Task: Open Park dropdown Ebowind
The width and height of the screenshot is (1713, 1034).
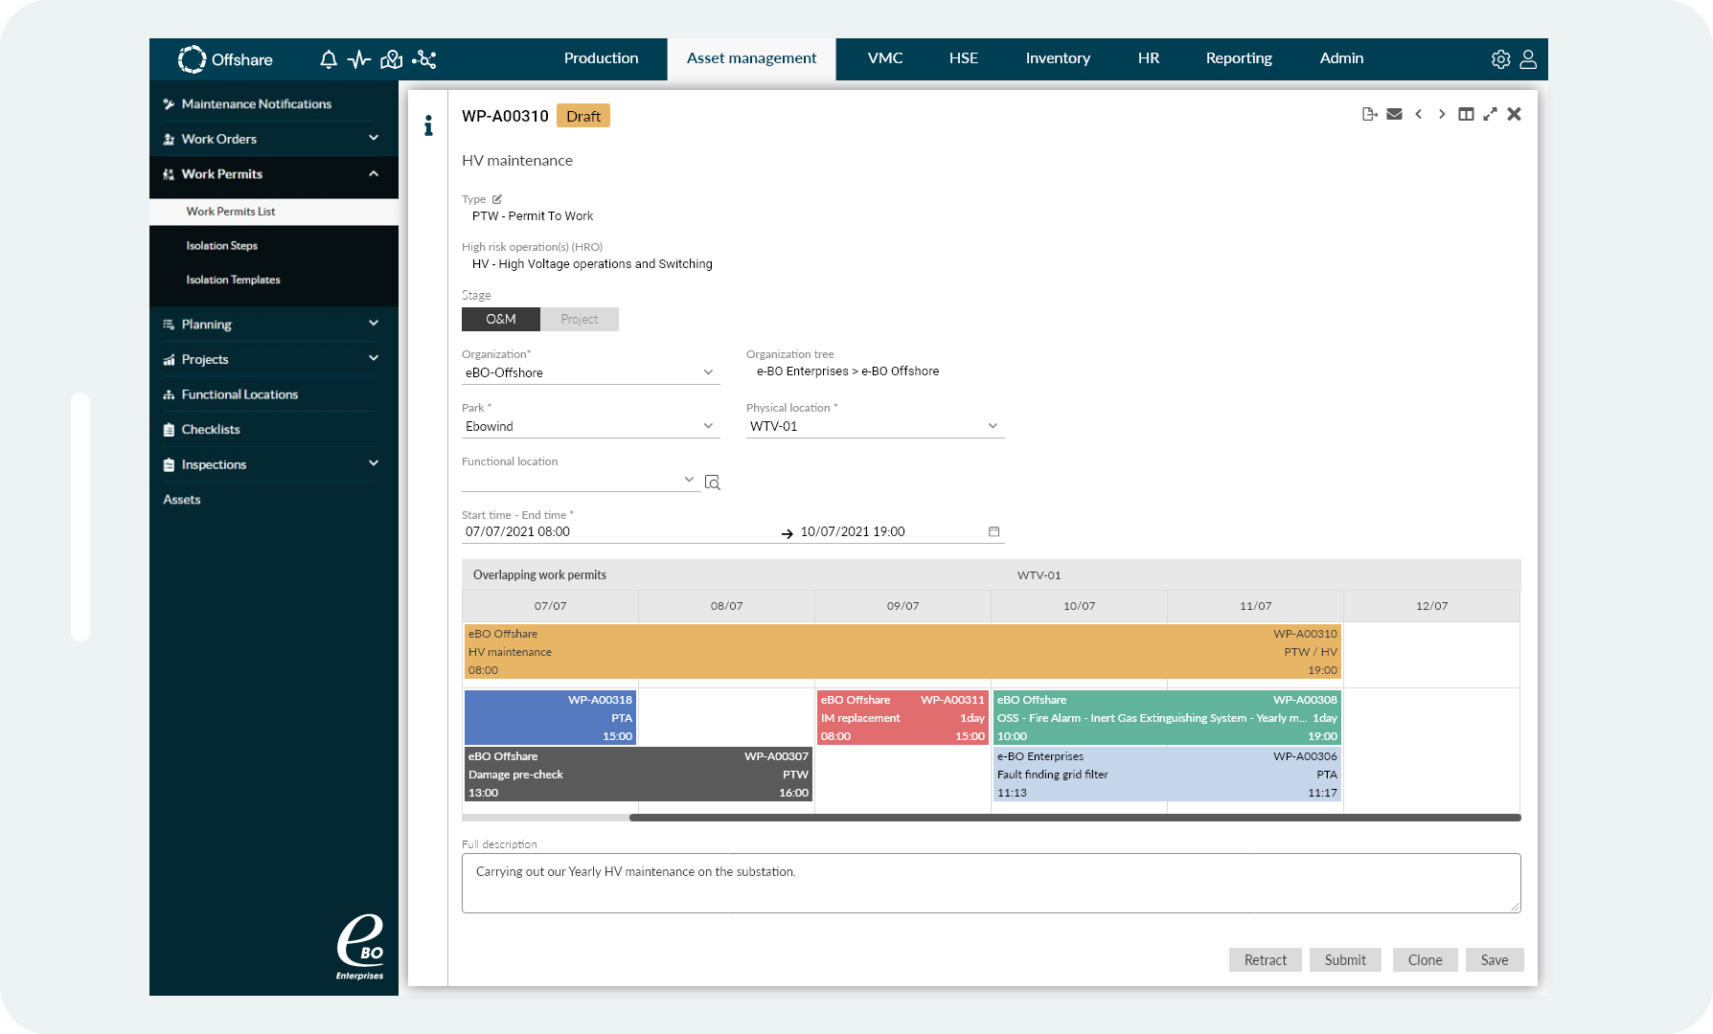Action: [589, 426]
